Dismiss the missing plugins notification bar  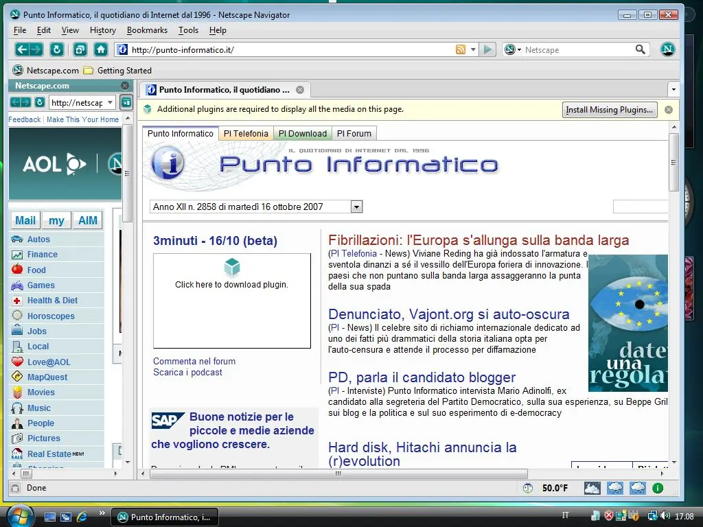[x=669, y=110]
